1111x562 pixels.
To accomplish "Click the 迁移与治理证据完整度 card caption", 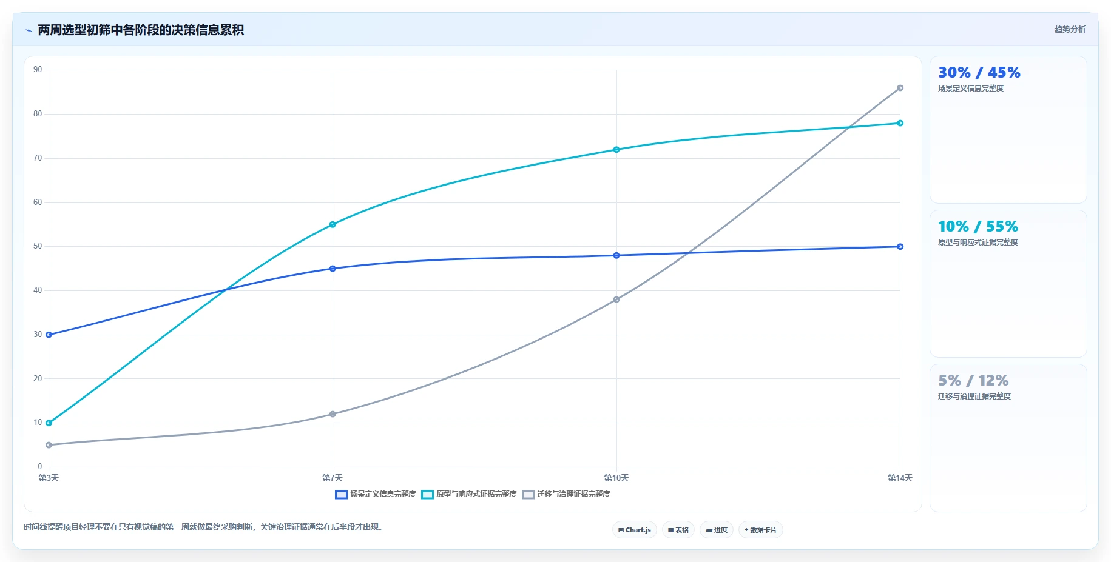I will 974,396.
